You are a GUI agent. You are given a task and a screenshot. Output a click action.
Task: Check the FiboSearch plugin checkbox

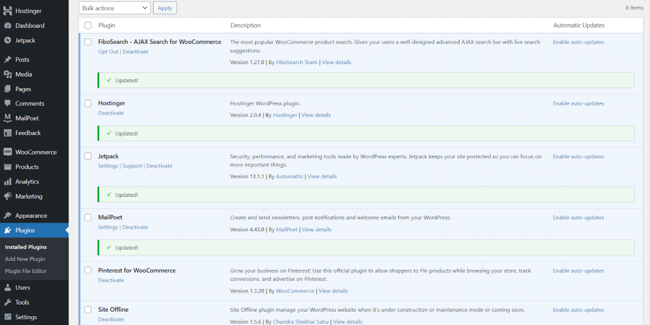click(x=88, y=42)
